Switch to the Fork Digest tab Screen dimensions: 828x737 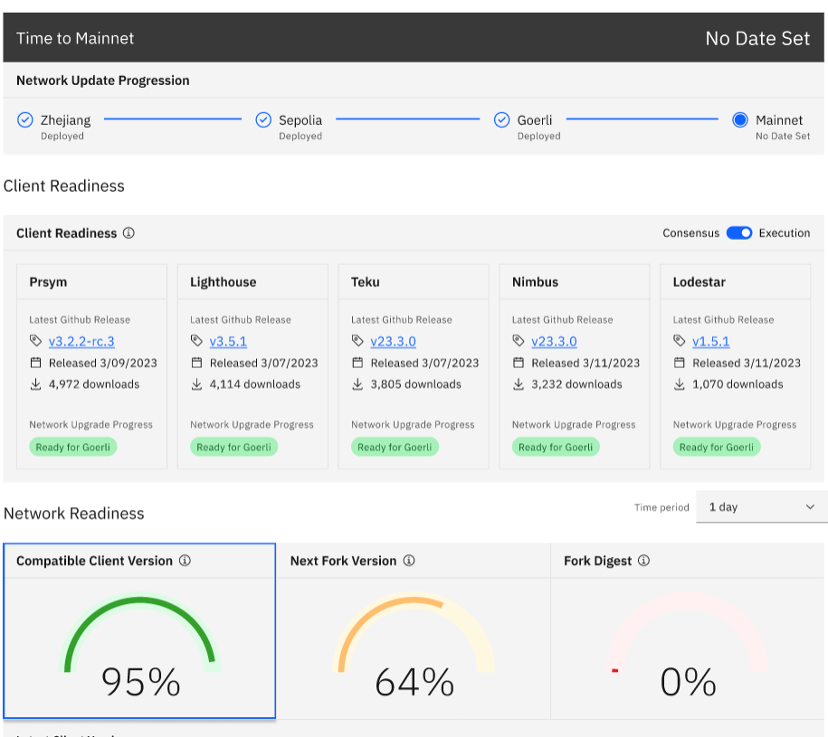pyautogui.click(x=688, y=630)
